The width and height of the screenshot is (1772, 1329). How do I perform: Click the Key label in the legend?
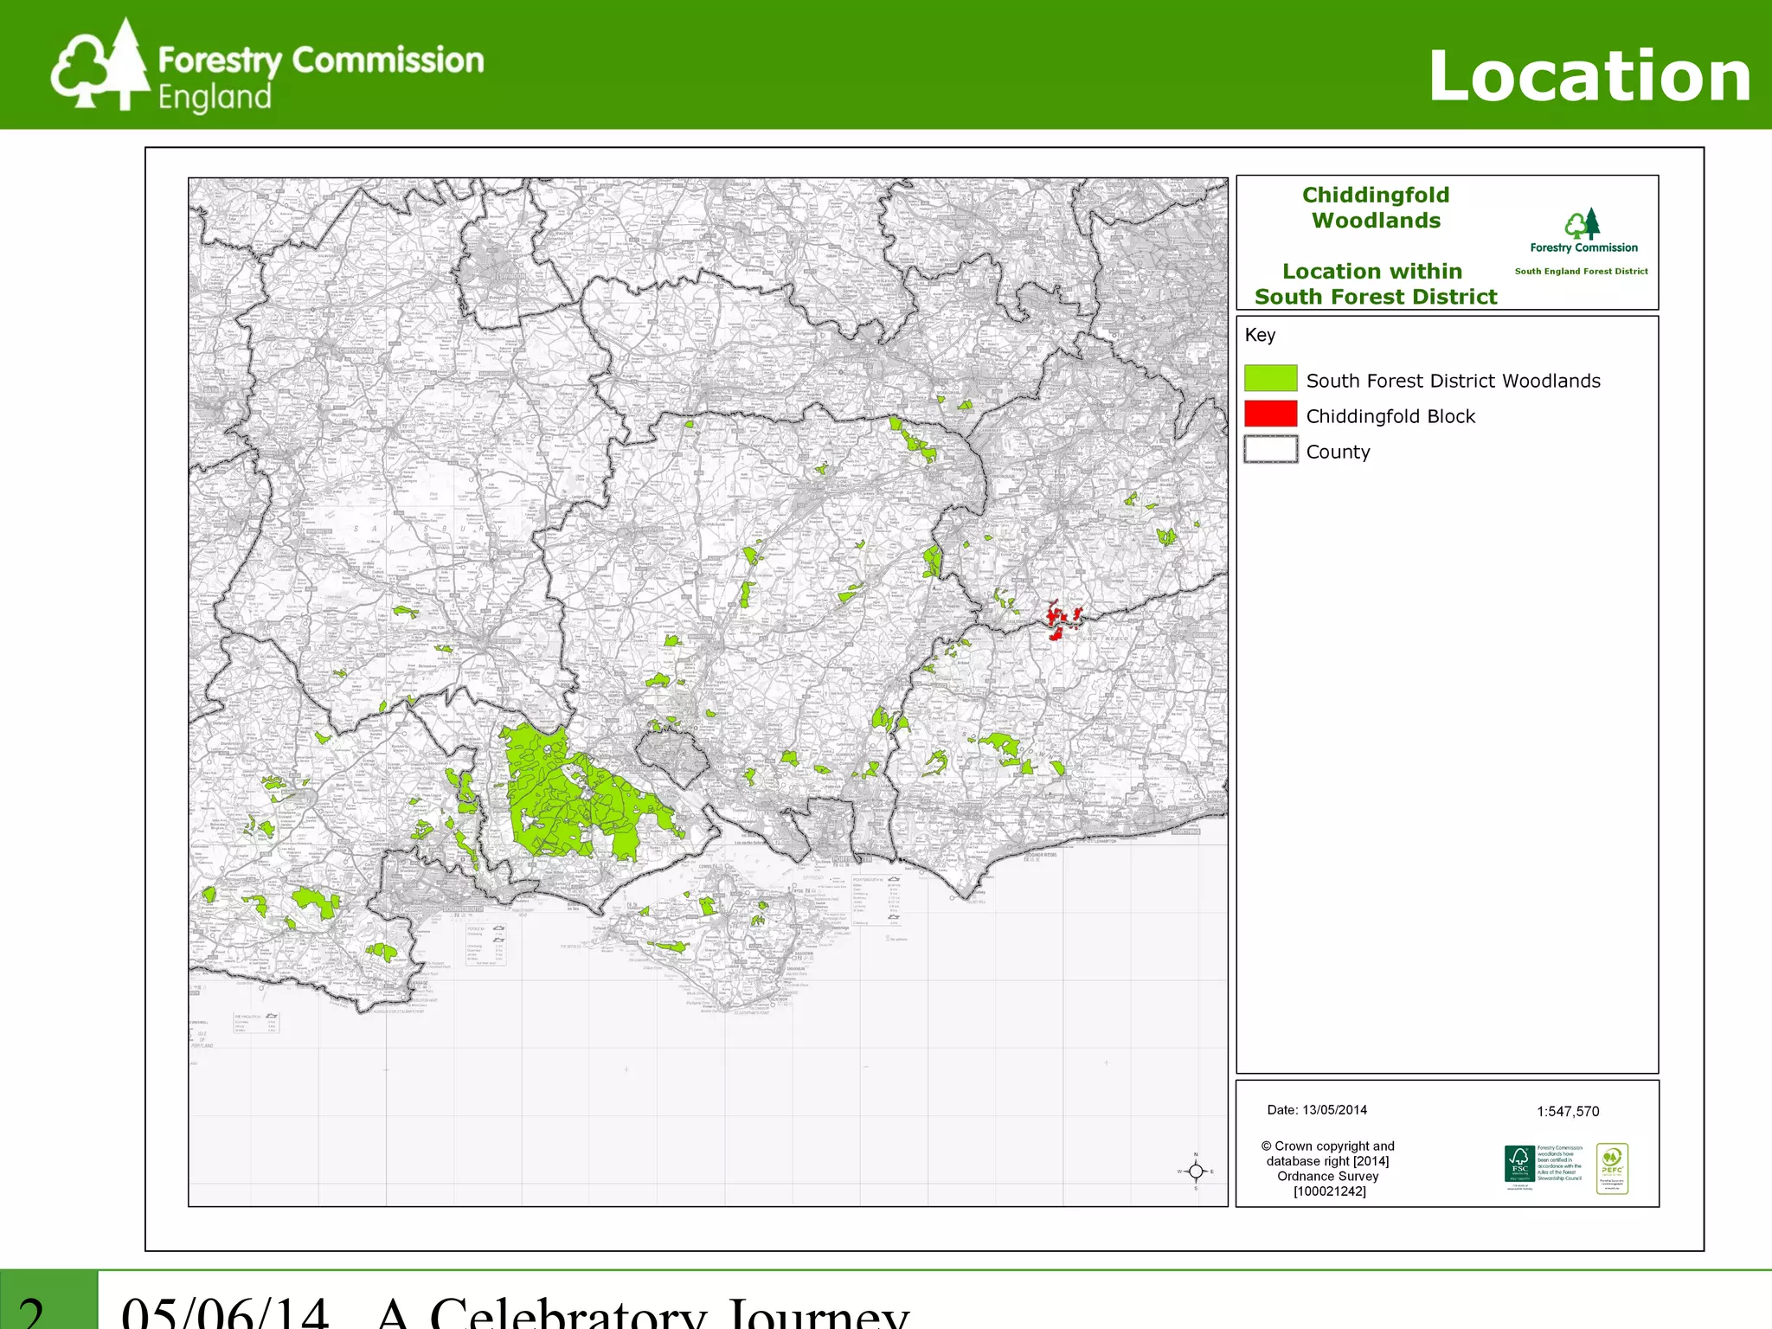pos(1260,335)
